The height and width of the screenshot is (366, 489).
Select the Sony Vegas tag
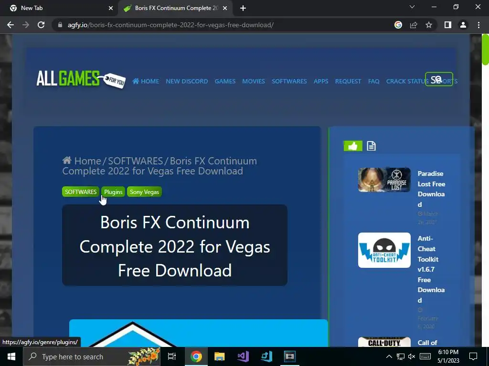pos(144,192)
